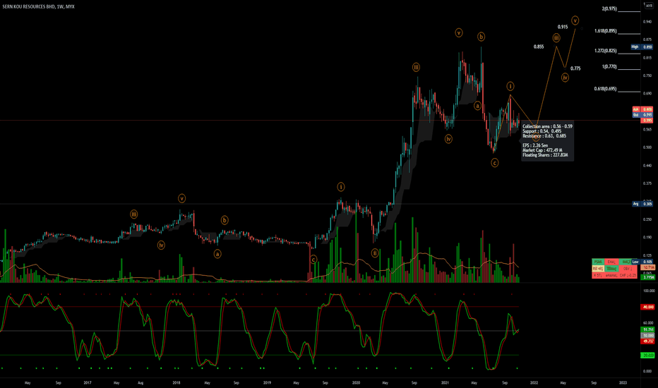Image resolution: width=658 pixels, height=388 pixels.
Task: Click the Resistance : 0.63, 0.685 line
Action: coord(544,136)
